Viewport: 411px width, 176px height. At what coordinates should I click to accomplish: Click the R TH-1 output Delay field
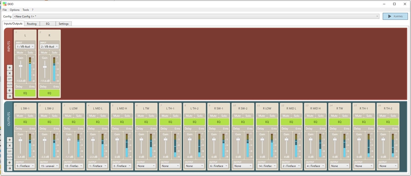[x=363, y=129]
